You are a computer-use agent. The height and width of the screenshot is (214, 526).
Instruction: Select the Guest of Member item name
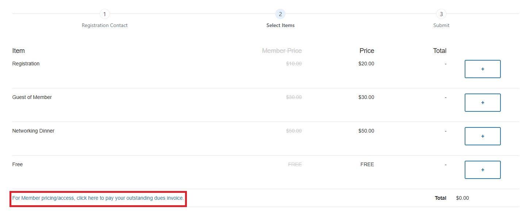tap(32, 97)
